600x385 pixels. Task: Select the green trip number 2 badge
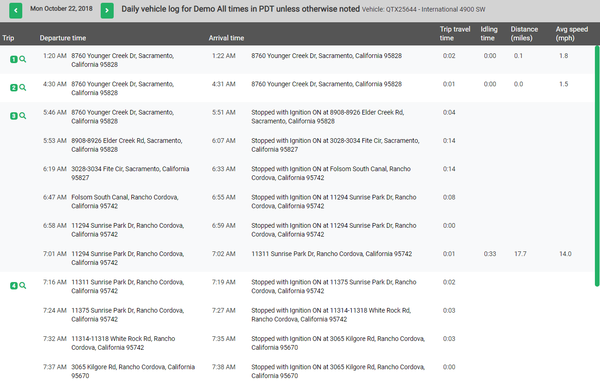tap(14, 88)
